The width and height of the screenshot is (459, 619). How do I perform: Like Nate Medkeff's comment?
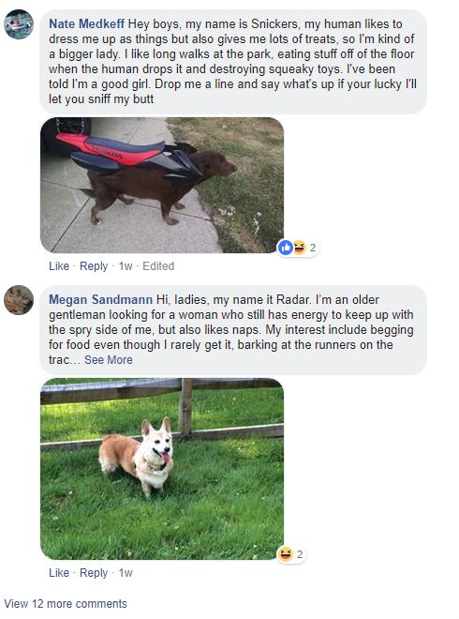[x=59, y=266]
